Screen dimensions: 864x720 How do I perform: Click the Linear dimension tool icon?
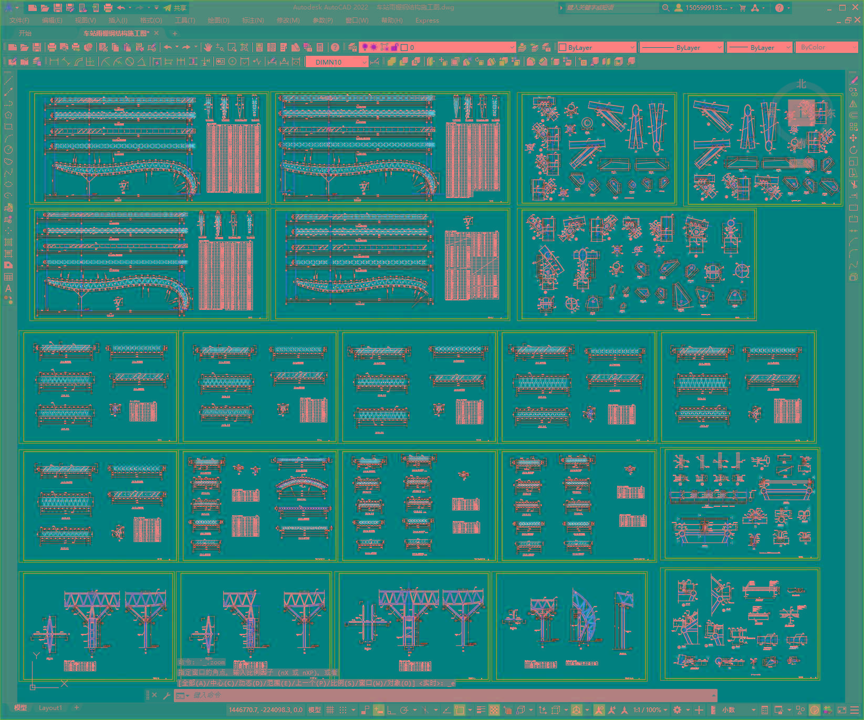(54, 61)
